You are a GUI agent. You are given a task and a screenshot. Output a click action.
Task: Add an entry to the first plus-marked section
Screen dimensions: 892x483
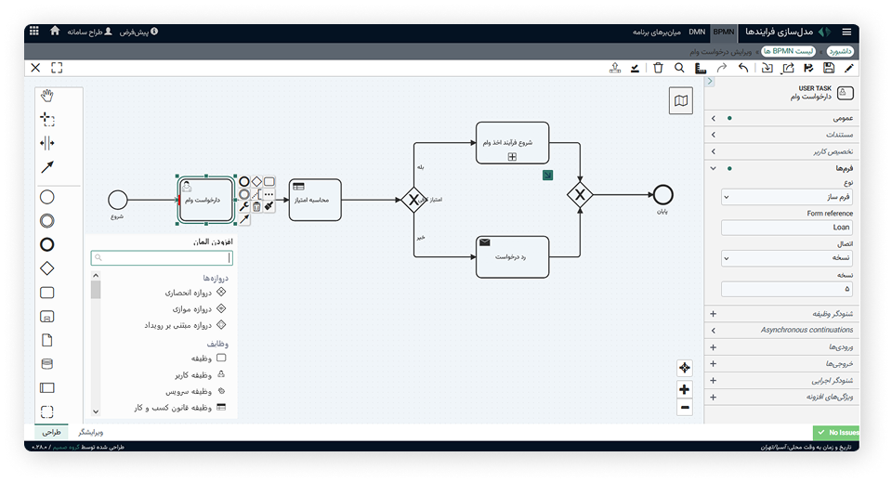pos(713,314)
